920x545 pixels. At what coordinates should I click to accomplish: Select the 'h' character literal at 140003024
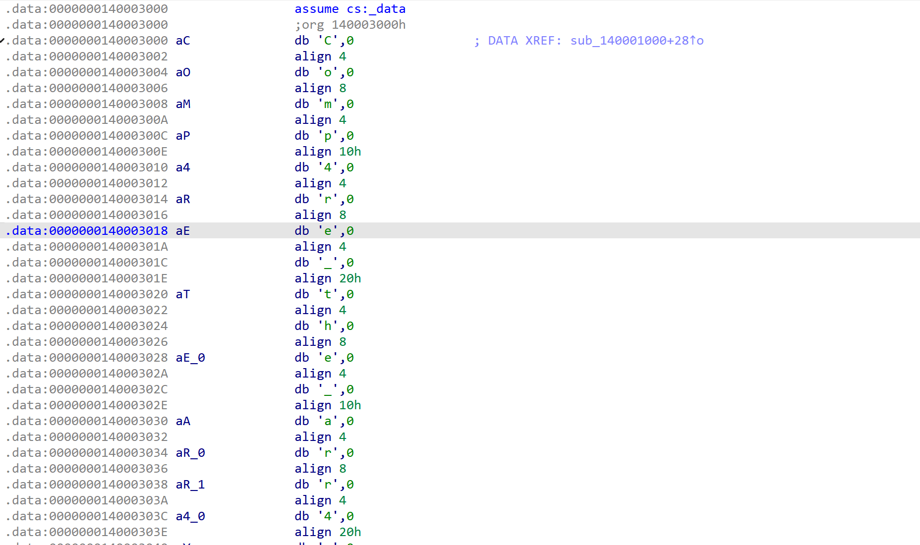(329, 326)
